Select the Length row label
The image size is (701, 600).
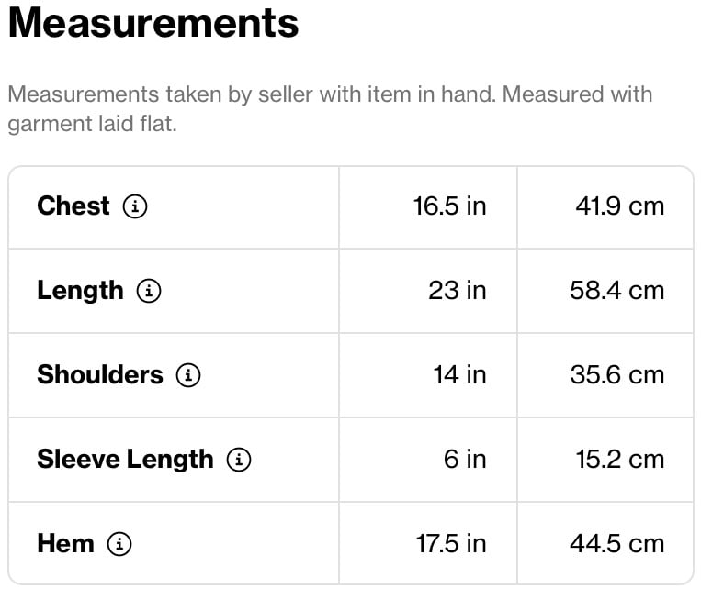point(81,292)
